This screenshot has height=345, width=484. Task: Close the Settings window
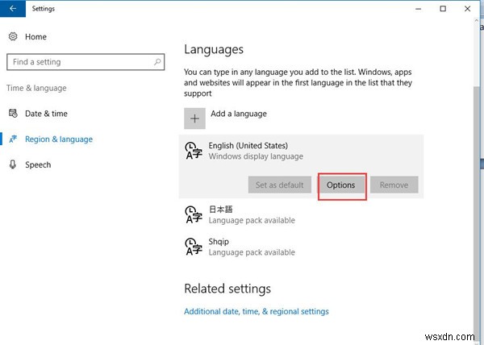(468, 9)
